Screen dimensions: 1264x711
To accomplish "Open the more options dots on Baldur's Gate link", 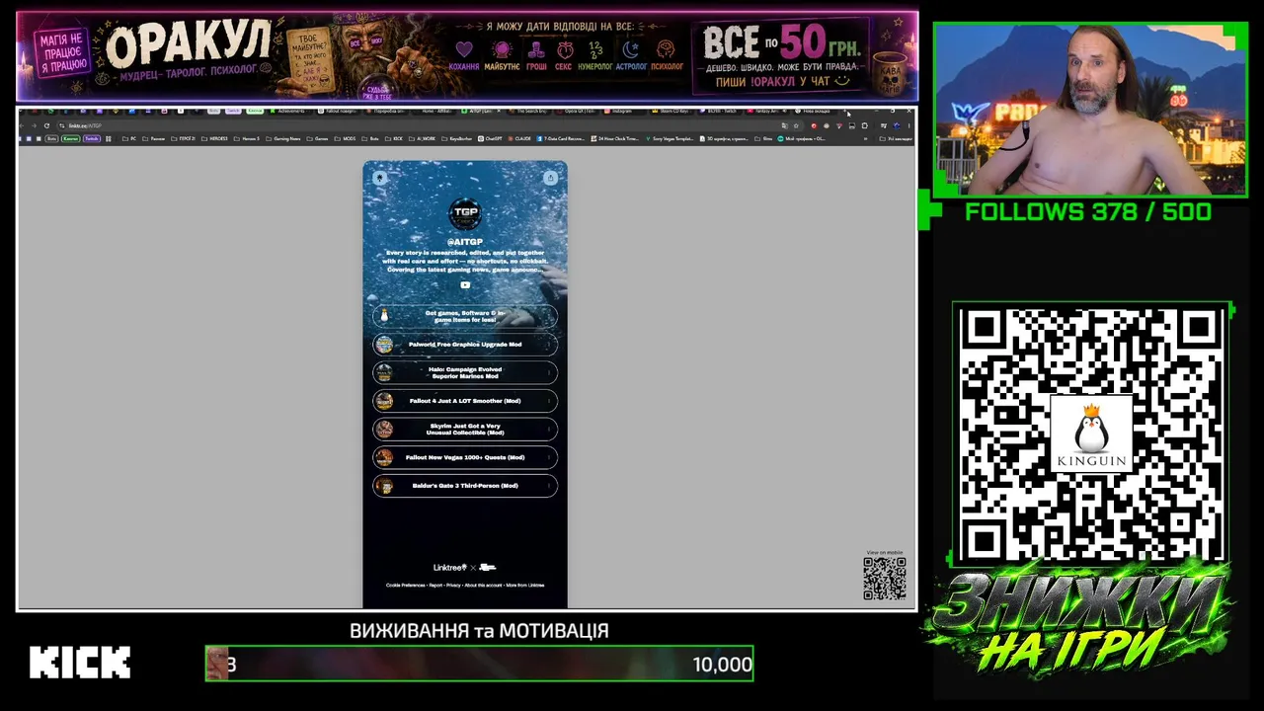I will click(x=549, y=486).
